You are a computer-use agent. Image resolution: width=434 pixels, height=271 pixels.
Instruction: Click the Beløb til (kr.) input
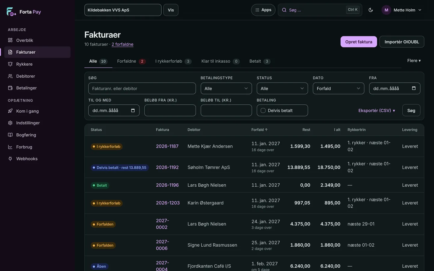click(x=226, y=111)
